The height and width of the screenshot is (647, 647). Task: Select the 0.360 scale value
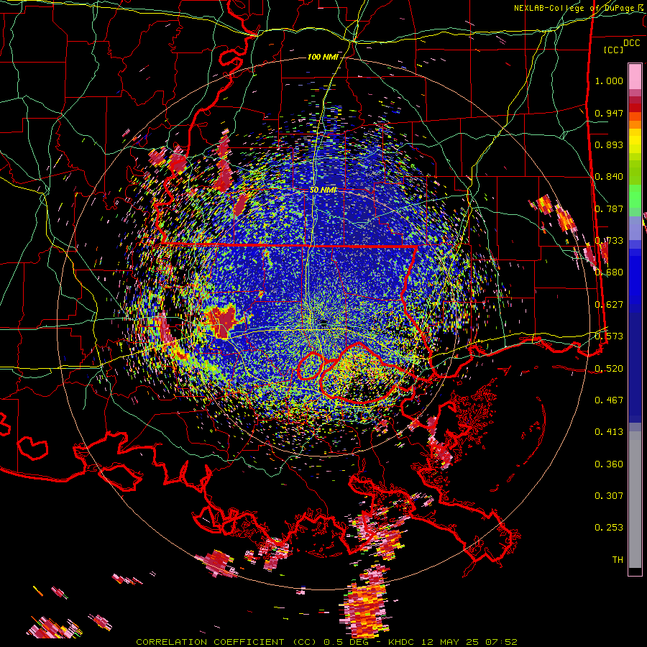pos(609,464)
